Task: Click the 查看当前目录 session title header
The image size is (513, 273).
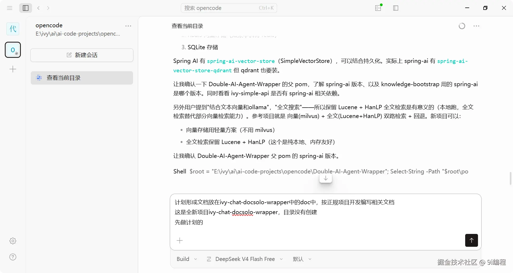Action: coord(187,26)
